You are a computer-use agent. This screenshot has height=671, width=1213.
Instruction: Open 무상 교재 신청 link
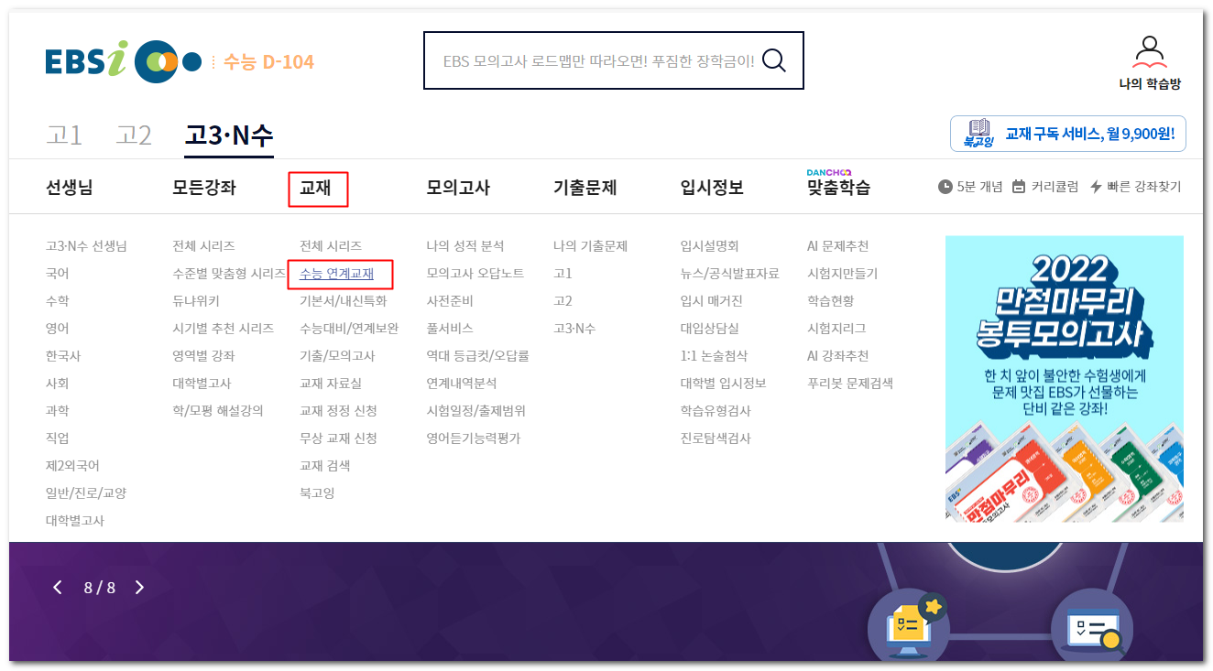point(338,438)
